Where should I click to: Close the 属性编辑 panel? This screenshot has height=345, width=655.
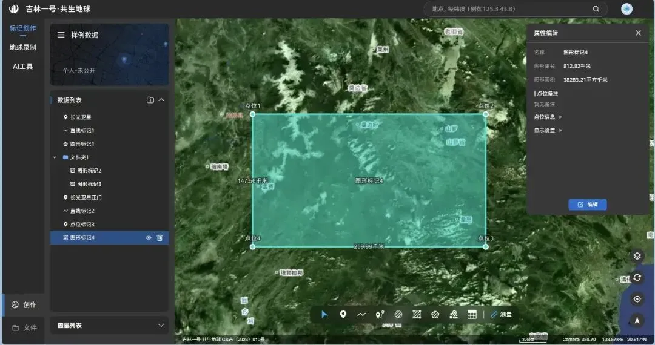pos(638,33)
